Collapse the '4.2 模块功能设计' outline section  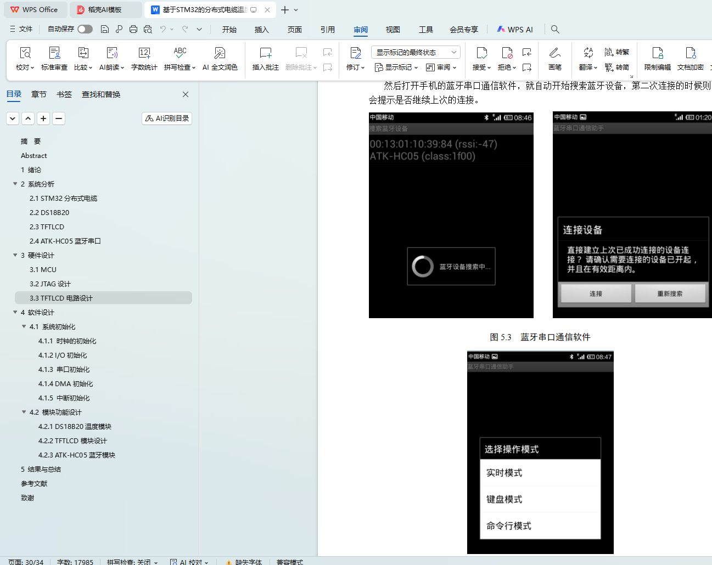point(24,412)
